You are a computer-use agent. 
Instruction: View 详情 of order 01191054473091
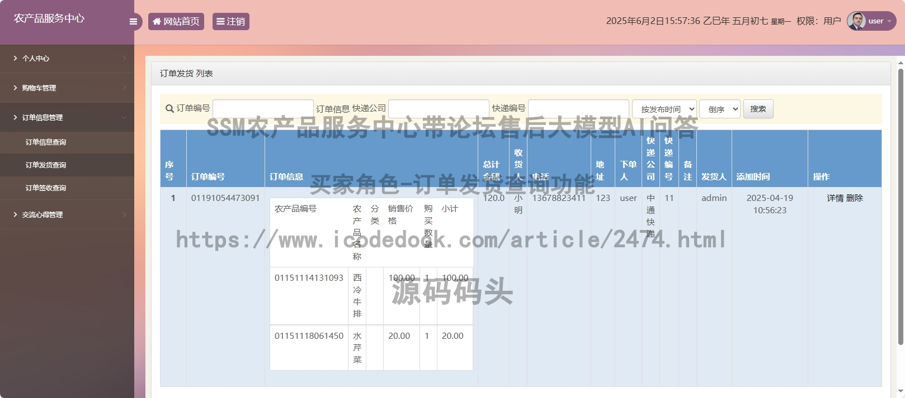(x=835, y=198)
